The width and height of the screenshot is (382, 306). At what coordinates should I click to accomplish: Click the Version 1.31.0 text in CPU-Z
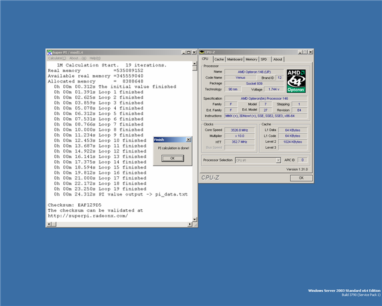point(297,169)
